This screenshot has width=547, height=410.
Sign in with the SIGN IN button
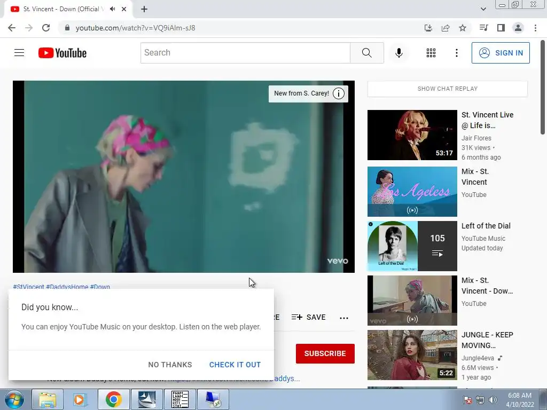coord(500,53)
